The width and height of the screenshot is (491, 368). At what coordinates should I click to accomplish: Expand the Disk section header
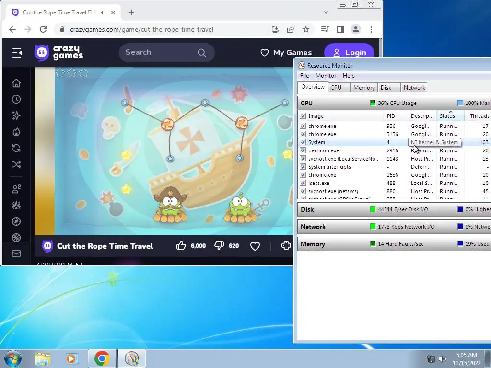394,209
